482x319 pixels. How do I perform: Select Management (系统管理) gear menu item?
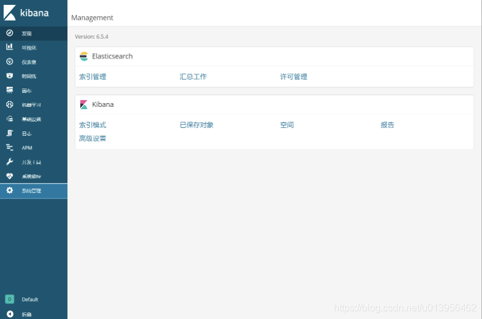(33, 190)
